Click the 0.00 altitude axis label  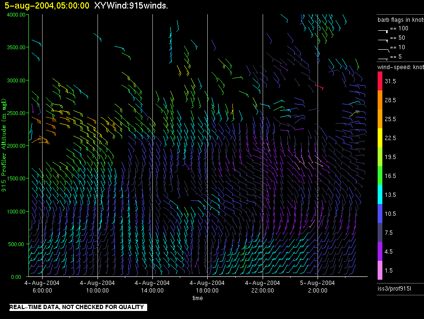pyautogui.click(x=16, y=277)
